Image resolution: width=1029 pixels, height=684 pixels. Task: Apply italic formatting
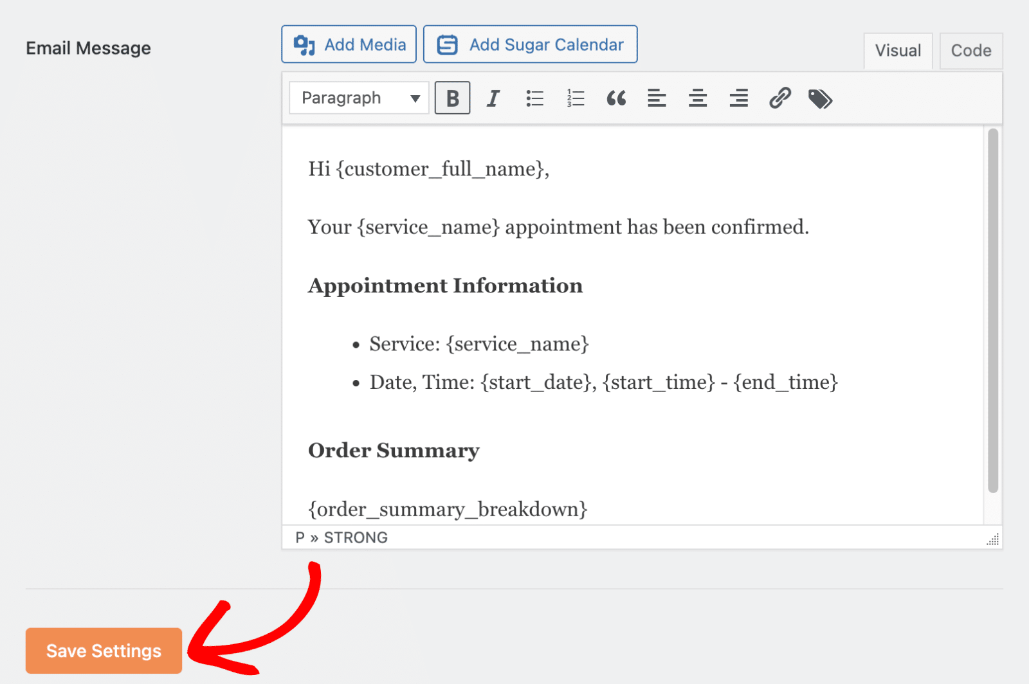click(493, 98)
